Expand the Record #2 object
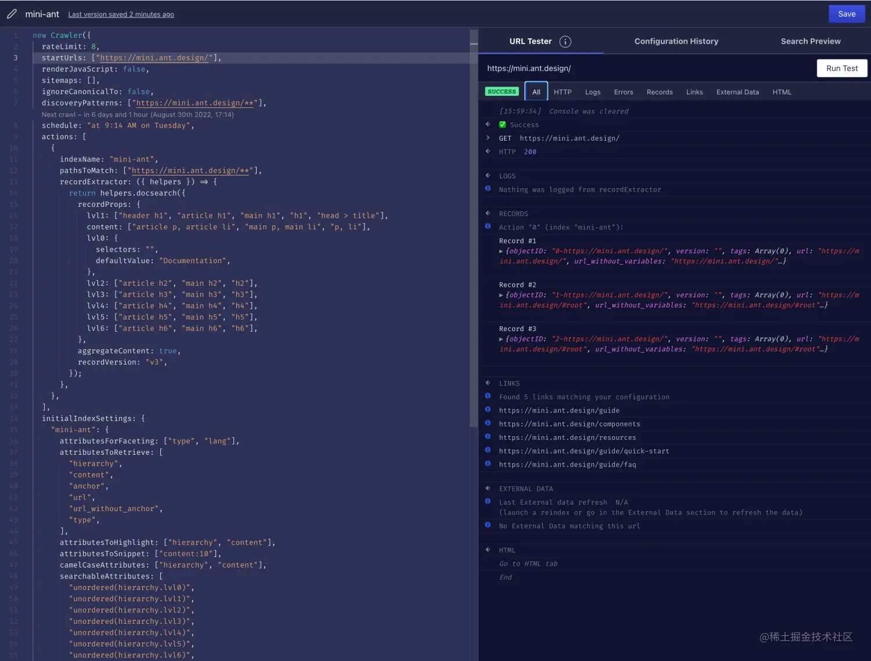 pyautogui.click(x=501, y=295)
